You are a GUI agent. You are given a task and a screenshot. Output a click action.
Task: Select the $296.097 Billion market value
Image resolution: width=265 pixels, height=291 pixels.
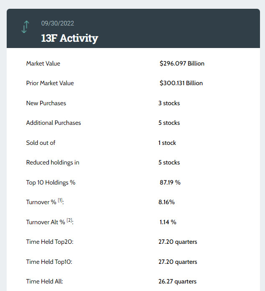click(182, 63)
